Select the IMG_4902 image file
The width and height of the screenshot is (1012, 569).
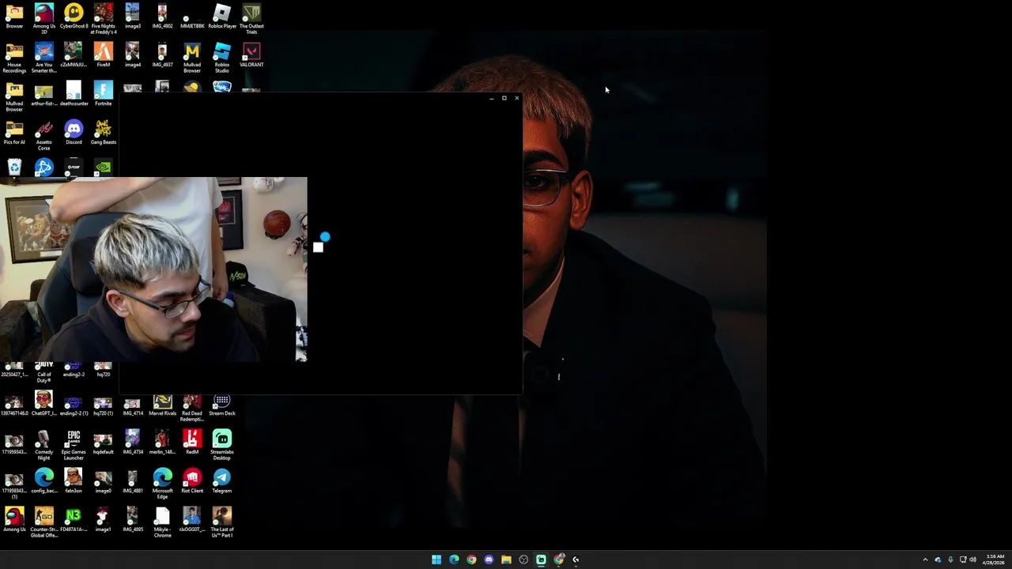162,17
